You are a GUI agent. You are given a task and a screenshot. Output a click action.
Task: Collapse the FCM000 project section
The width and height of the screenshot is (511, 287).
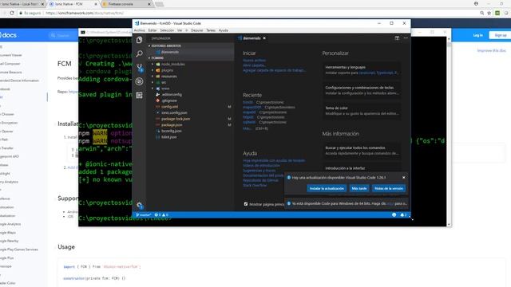(x=157, y=58)
